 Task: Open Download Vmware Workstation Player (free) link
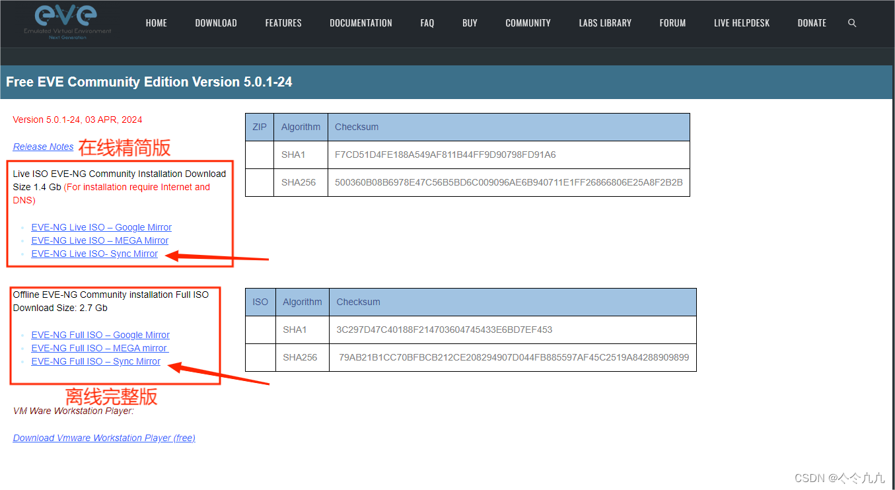[104, 438]
